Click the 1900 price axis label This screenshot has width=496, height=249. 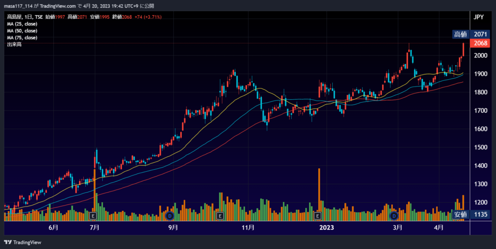[480, 74]
